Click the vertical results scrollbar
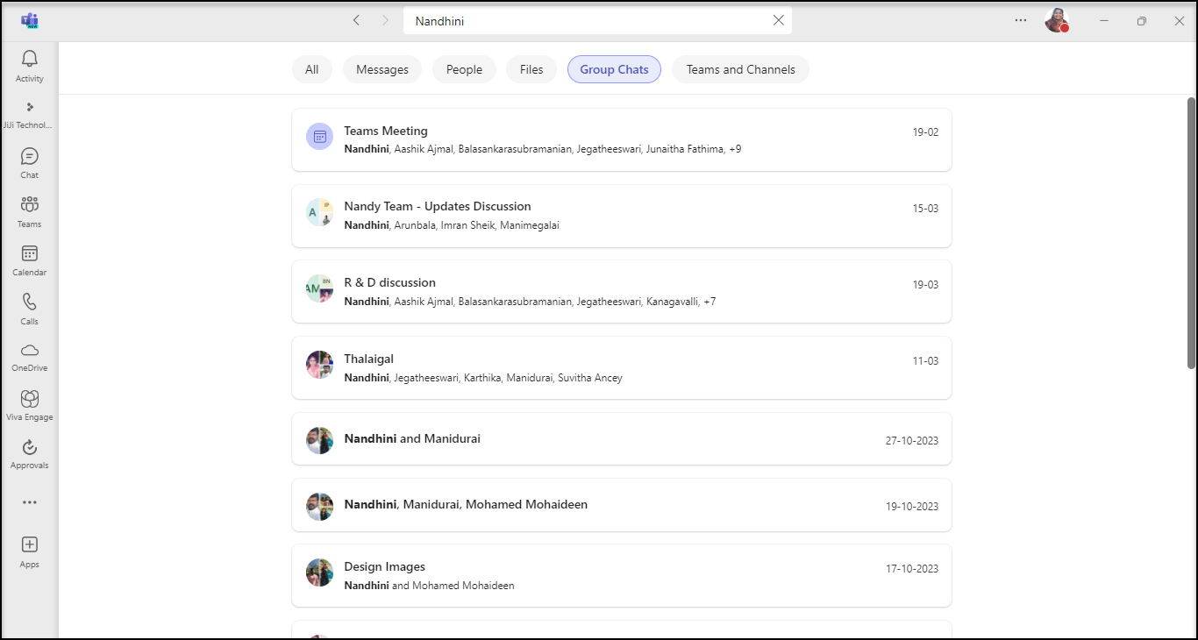Viewport: 1198px width, 640px height. coord(1191,232)
